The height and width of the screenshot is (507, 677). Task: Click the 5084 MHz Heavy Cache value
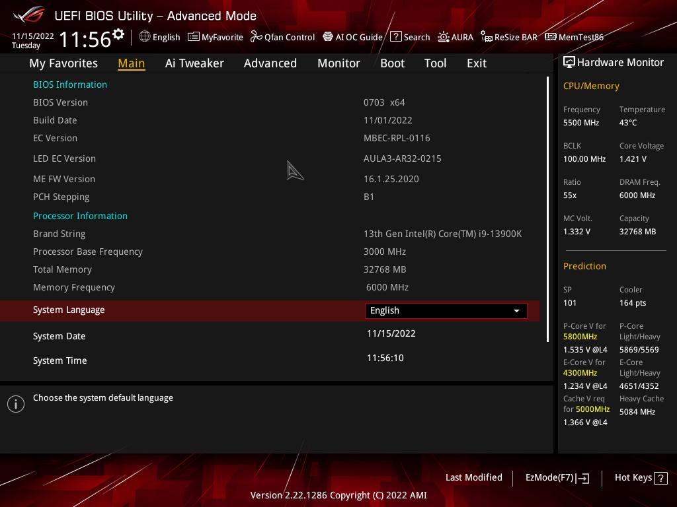pos(637,412)
